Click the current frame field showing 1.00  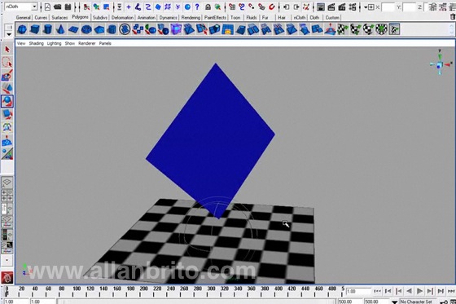coord(358,291)
